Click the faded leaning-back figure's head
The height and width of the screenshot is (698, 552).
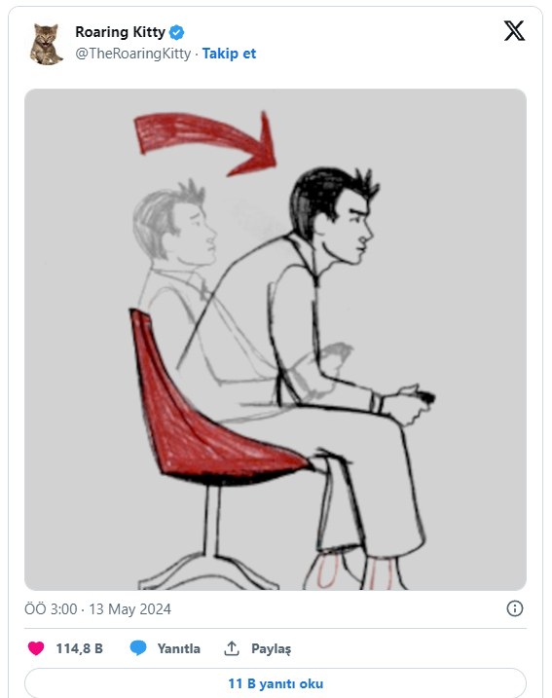tap(174, 223)
